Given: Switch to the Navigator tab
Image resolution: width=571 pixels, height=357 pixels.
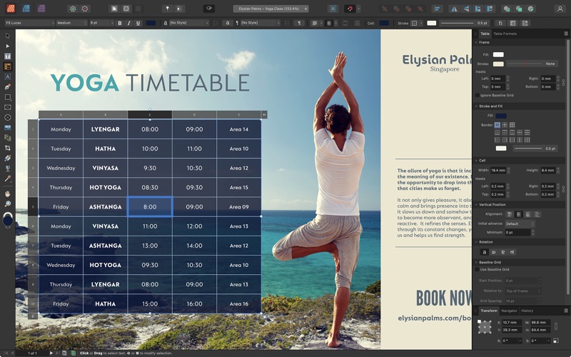Looking at the screenshot, I should [509, 311].
